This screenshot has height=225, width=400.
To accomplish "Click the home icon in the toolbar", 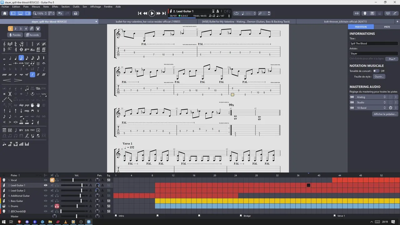I will [5, 13].
